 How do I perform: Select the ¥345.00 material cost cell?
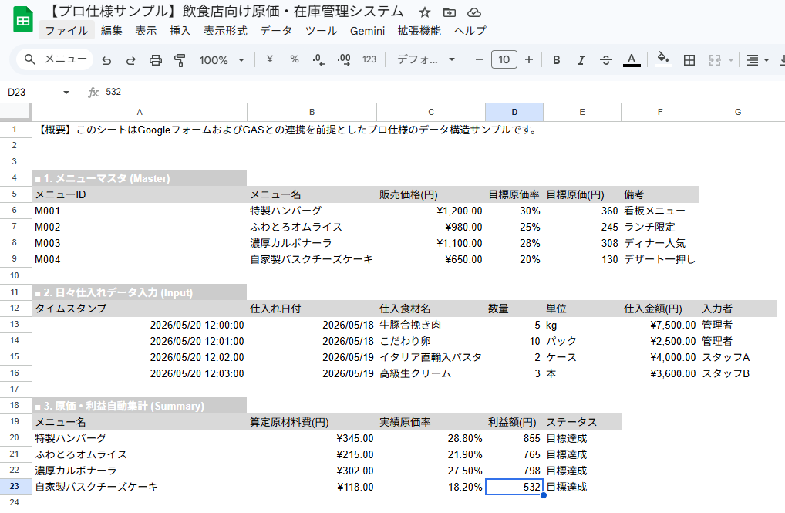coord(312,438)
